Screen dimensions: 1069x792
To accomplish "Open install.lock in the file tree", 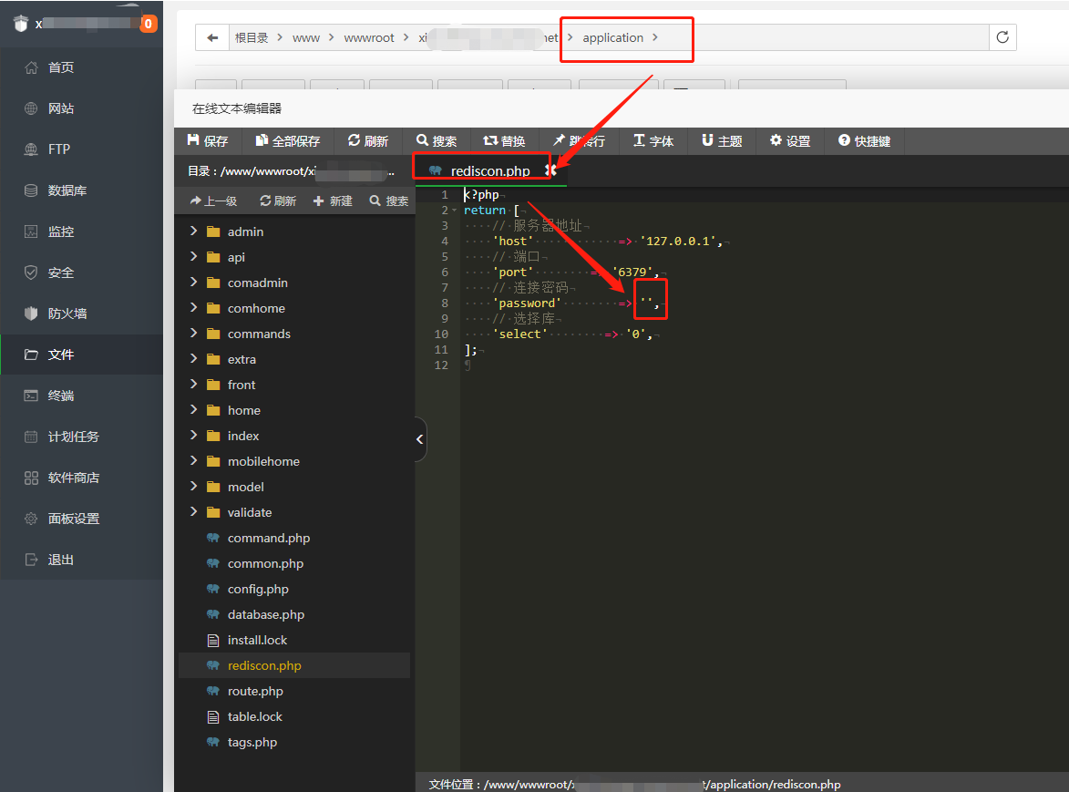I will [257, 640].
